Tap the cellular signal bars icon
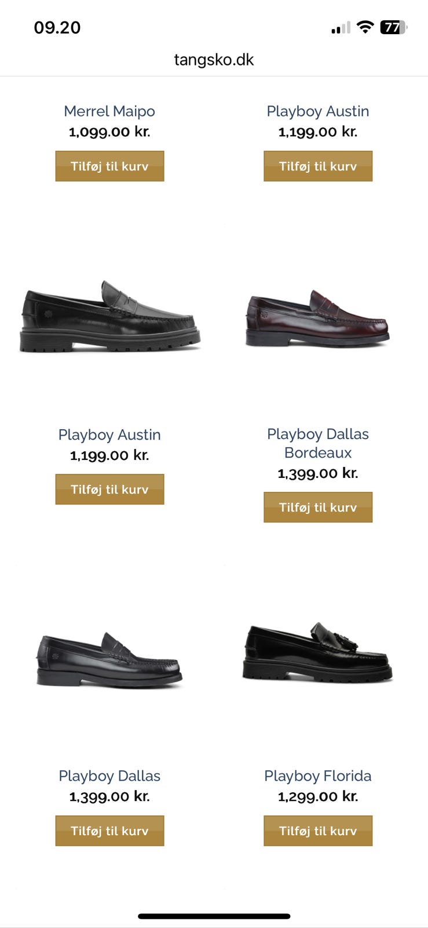 click(x=341, y=28)
